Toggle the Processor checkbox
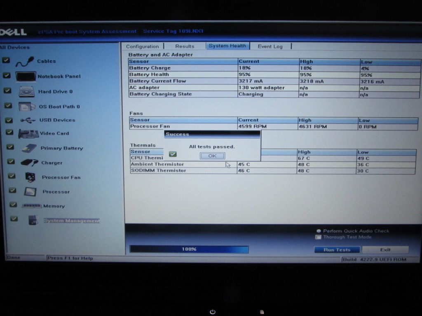 coord(12,191)
